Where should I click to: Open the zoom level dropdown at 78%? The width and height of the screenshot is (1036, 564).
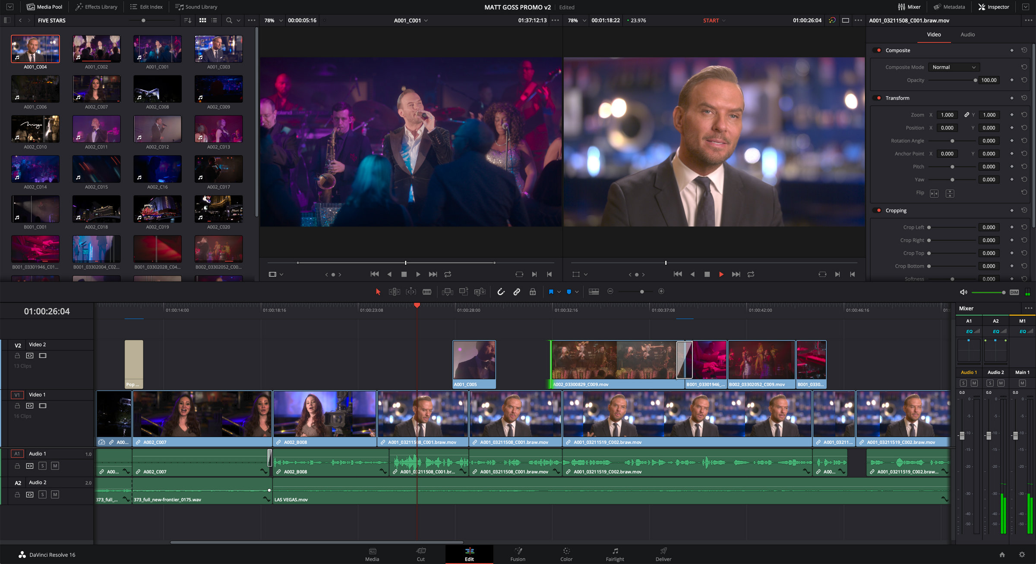(272, 20)
